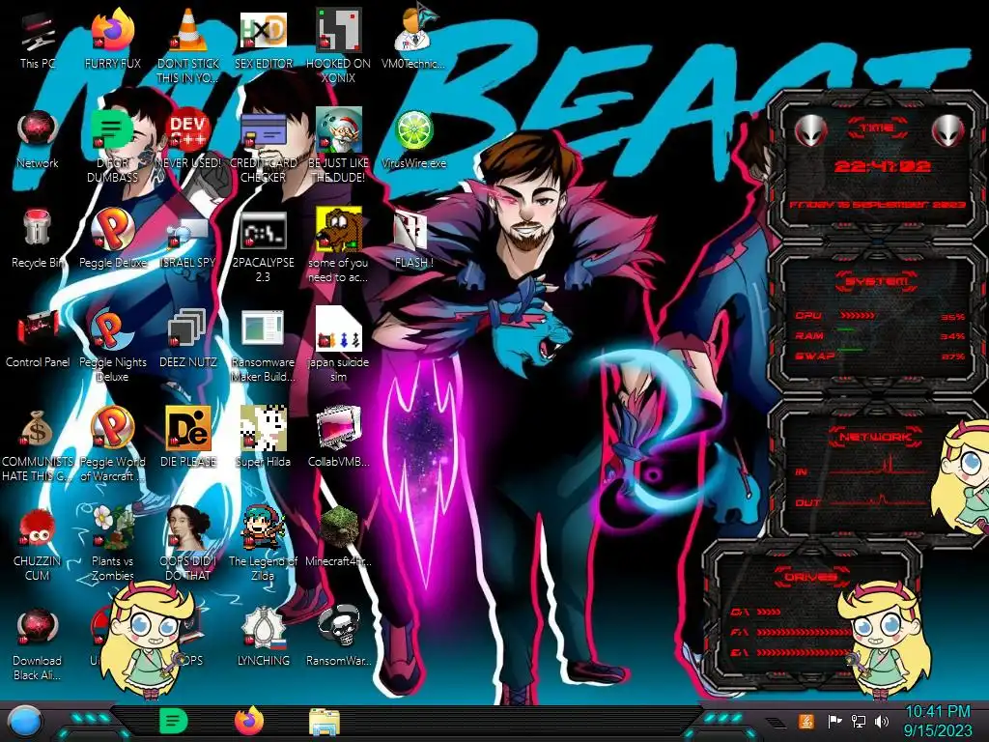
Task: Click the F:\ drive bar in Drives widget
Action: (x=805, y=632)
